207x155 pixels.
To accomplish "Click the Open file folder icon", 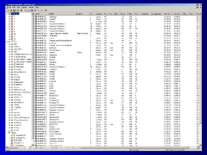I will click(11, 11).
